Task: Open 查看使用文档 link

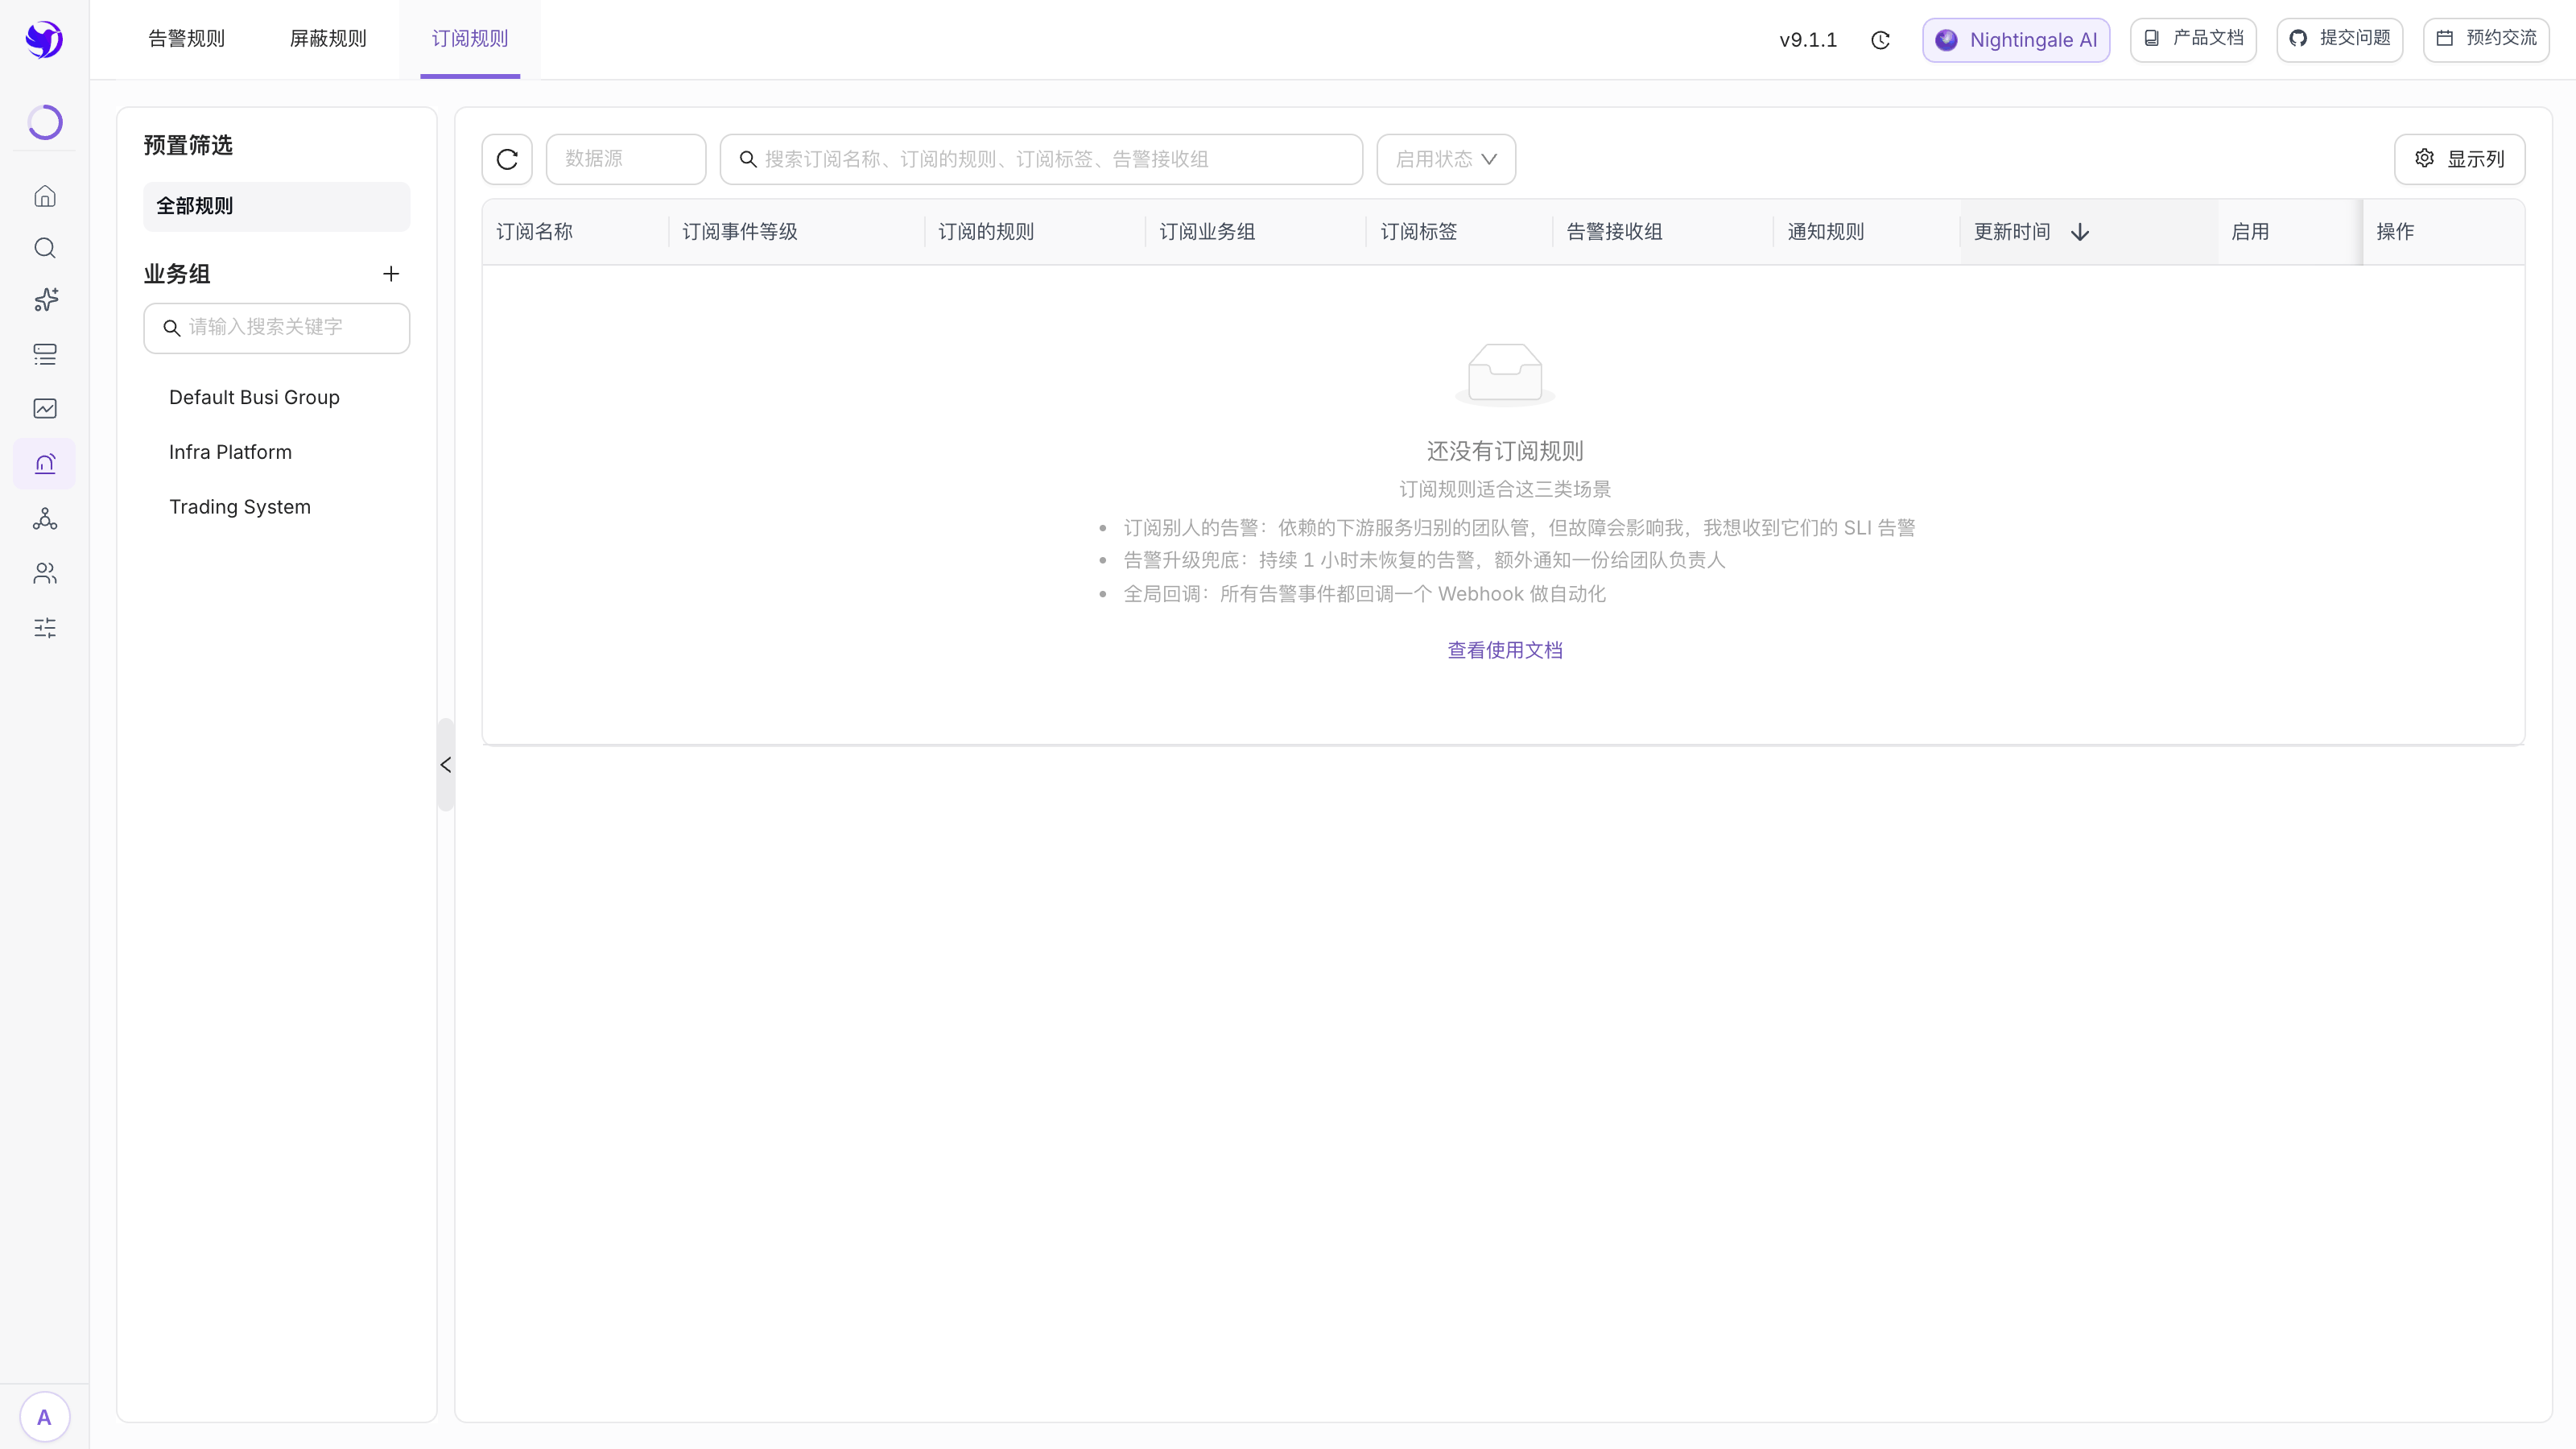Action: pos(1505,650)
